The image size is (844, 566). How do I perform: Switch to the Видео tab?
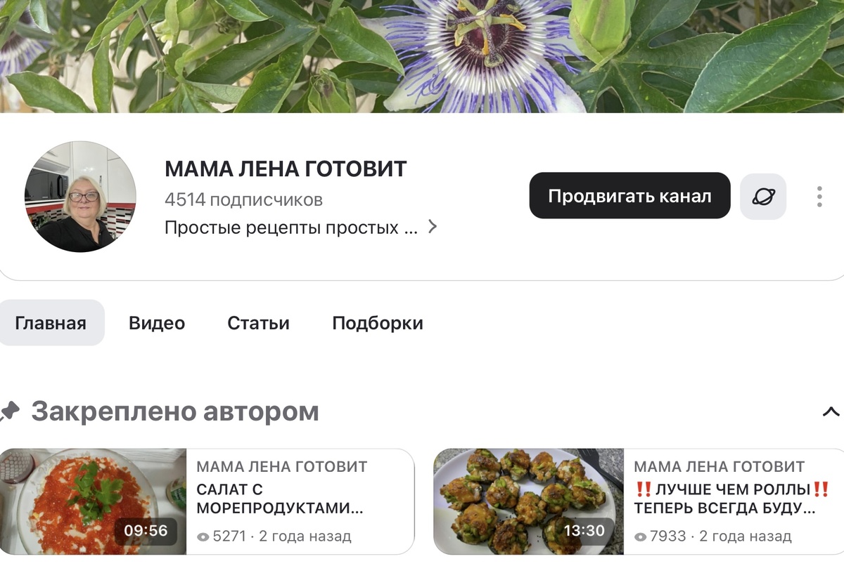pyautogui.click(x=157, y=323)
